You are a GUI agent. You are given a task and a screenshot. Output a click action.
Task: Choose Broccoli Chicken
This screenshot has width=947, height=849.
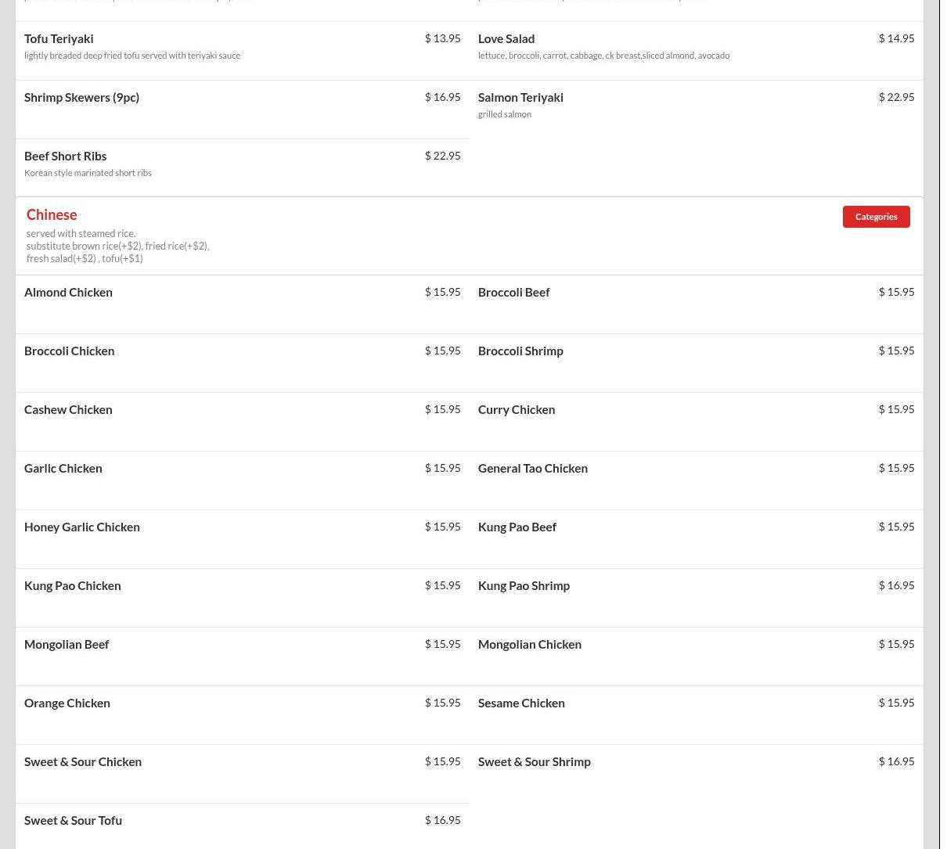coord(69,351)
